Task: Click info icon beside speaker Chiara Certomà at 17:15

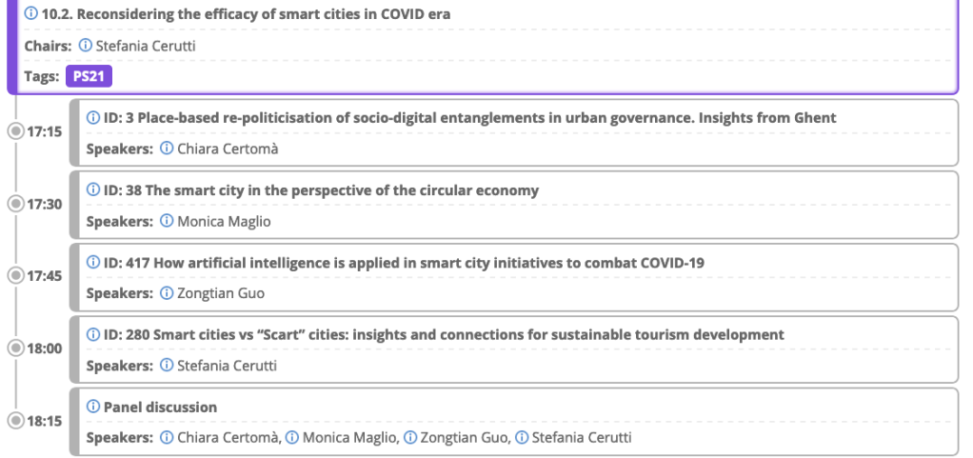Action: [167, 149]
